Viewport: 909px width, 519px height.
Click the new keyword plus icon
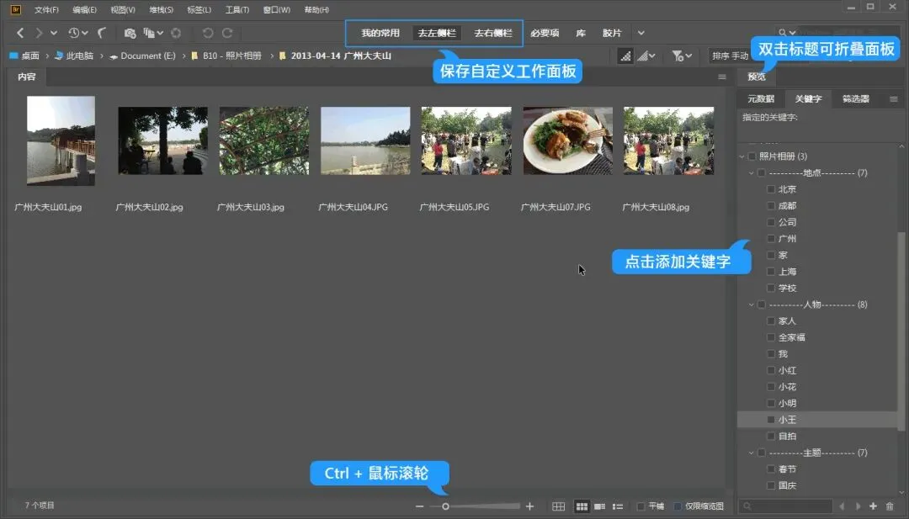coord(873,506)
